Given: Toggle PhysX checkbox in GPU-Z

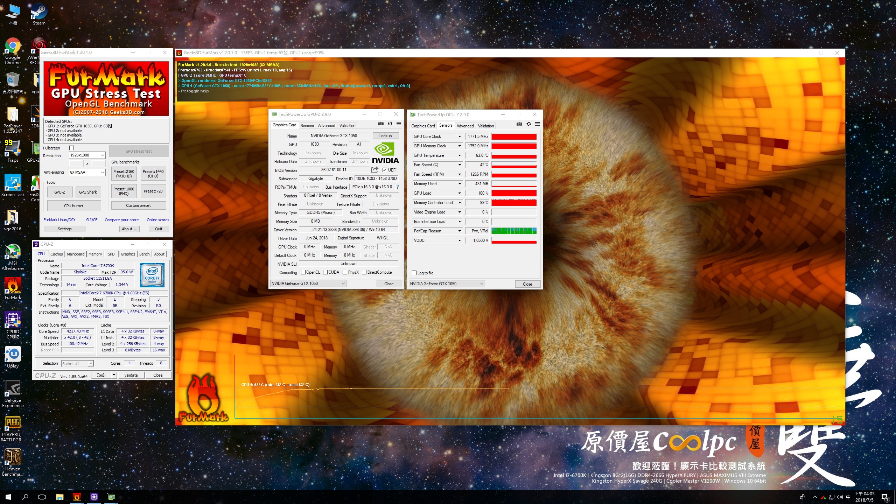Looking at the screenshot, I should [x=345, y=272].
